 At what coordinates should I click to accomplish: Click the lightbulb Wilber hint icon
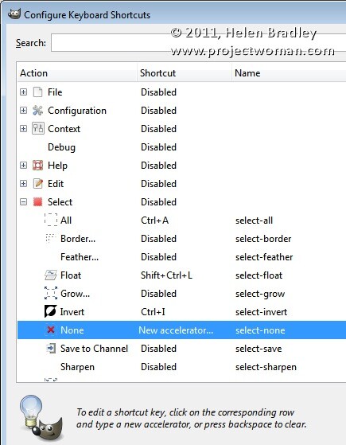[41, 417]
